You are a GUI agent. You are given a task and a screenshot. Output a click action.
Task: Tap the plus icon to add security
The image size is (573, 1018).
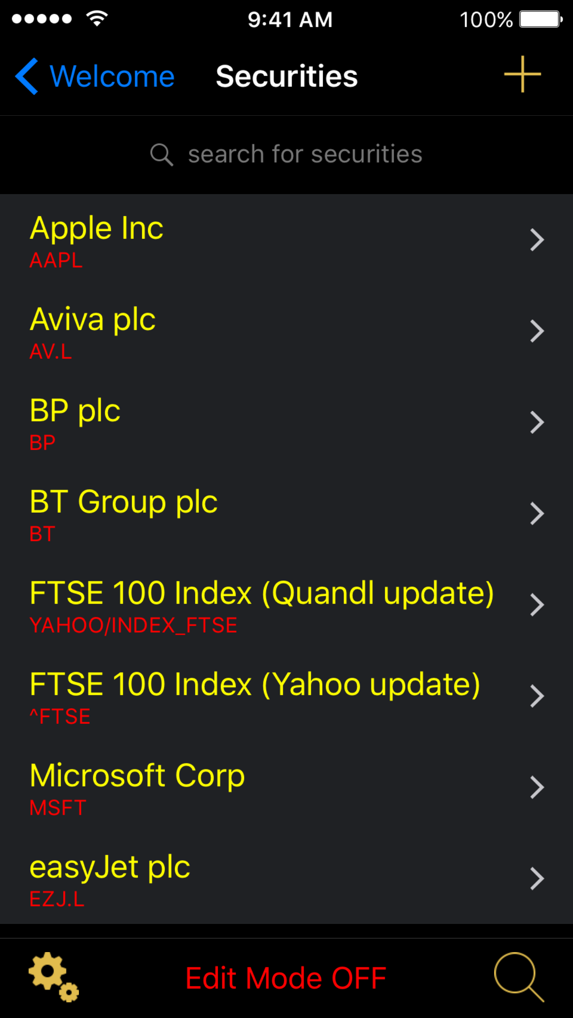click(x=522, y=74)
